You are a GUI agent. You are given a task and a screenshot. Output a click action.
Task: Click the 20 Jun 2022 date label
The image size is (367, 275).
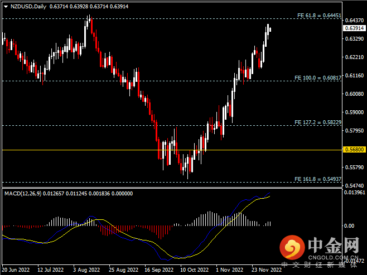tap(15, 270)
